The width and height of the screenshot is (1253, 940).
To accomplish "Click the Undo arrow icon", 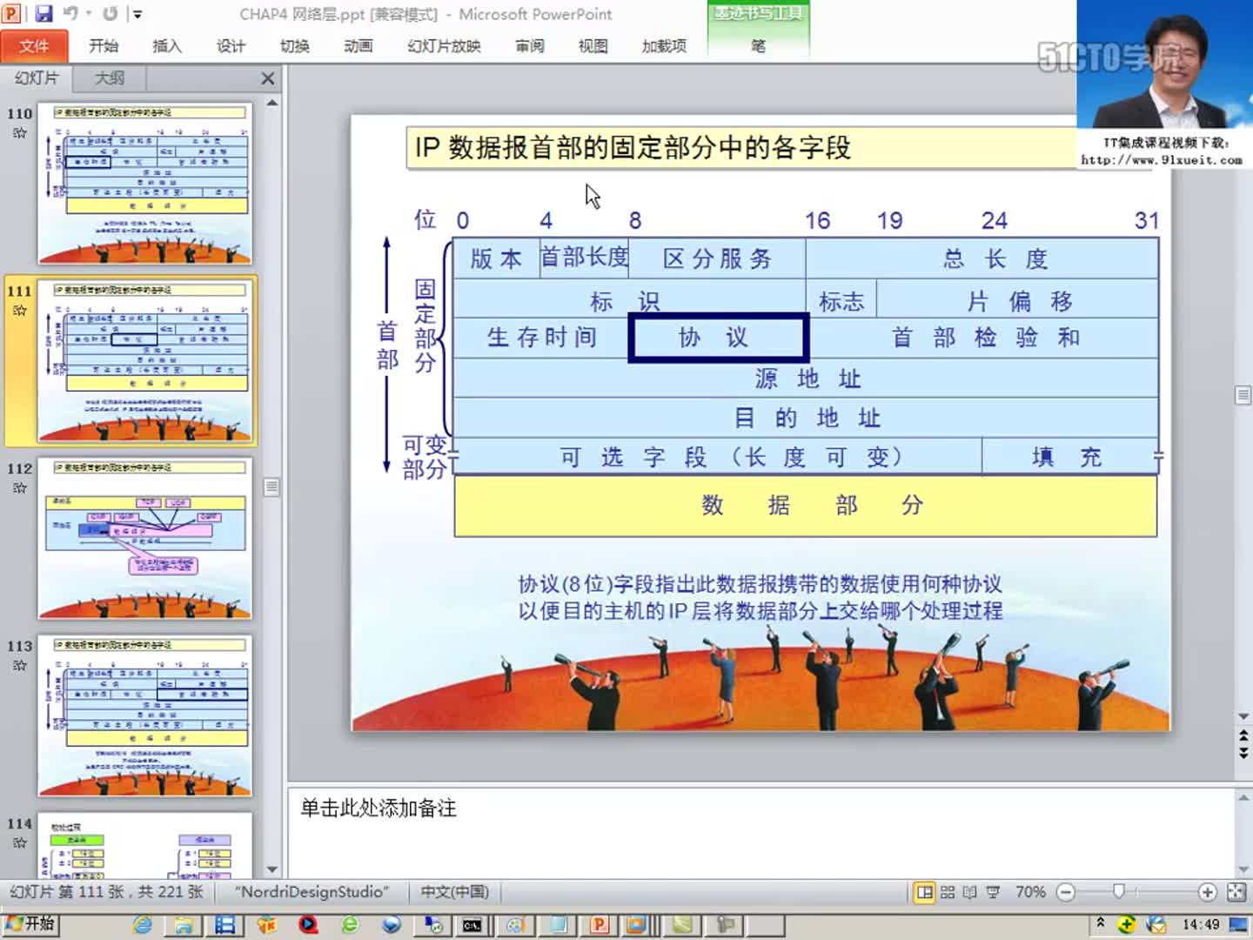I will 70,14.
